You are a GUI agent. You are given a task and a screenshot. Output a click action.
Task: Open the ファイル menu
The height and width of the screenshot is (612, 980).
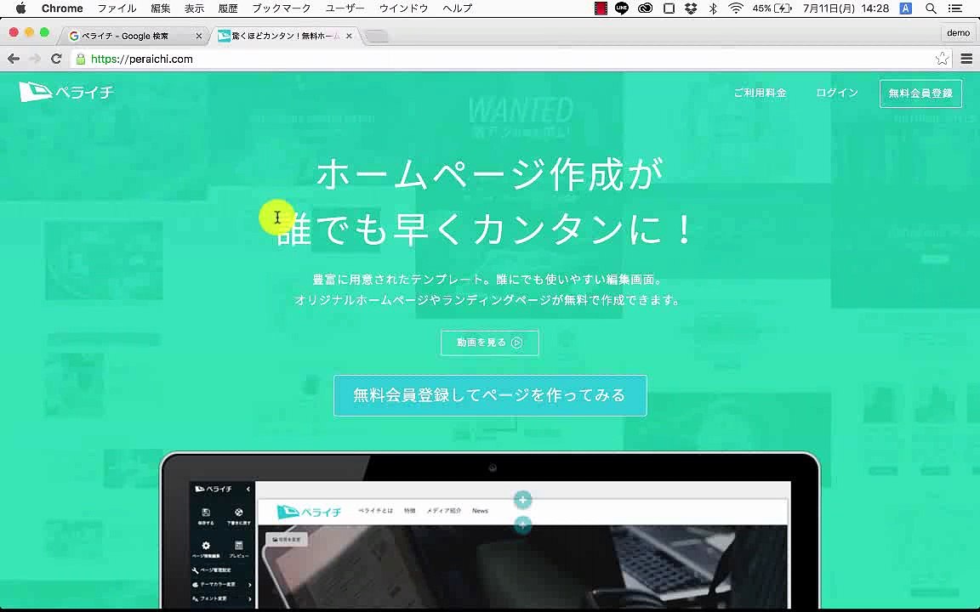[x=117, y=8]
